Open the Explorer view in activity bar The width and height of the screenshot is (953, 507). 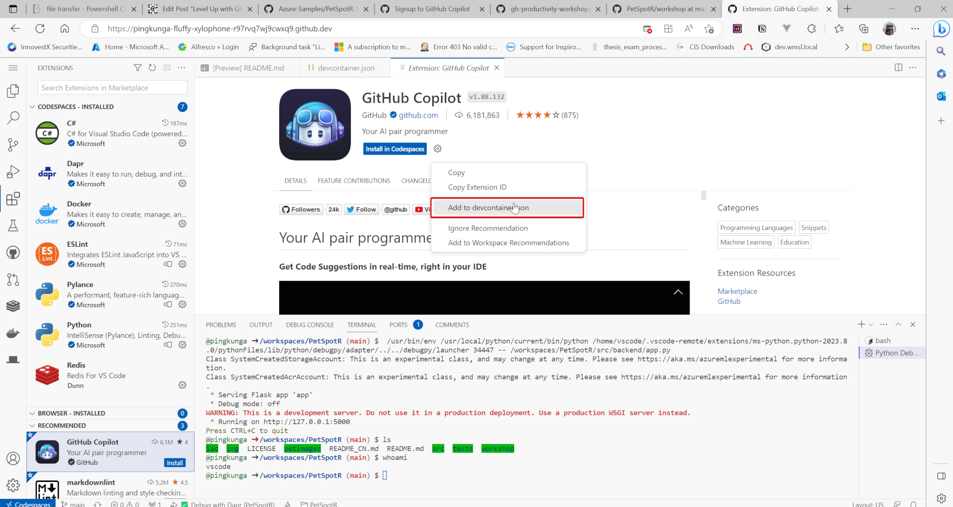click(13, 91)
